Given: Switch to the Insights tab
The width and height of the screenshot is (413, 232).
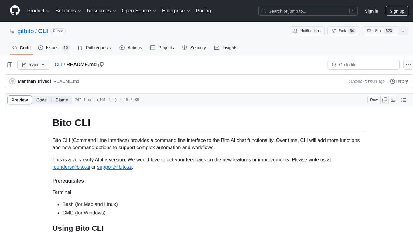Looking at the screenshot, I should point(226,48).
